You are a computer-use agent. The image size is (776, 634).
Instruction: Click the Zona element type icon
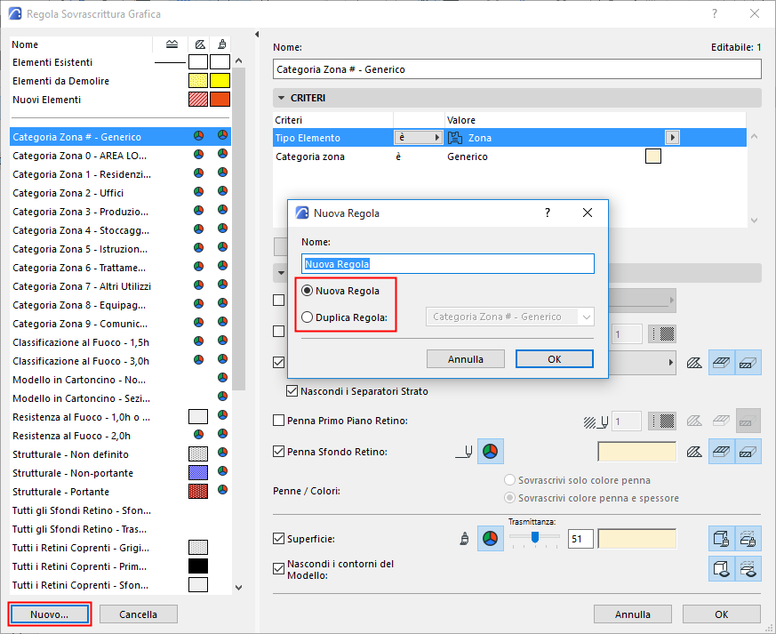pos(455,138)
